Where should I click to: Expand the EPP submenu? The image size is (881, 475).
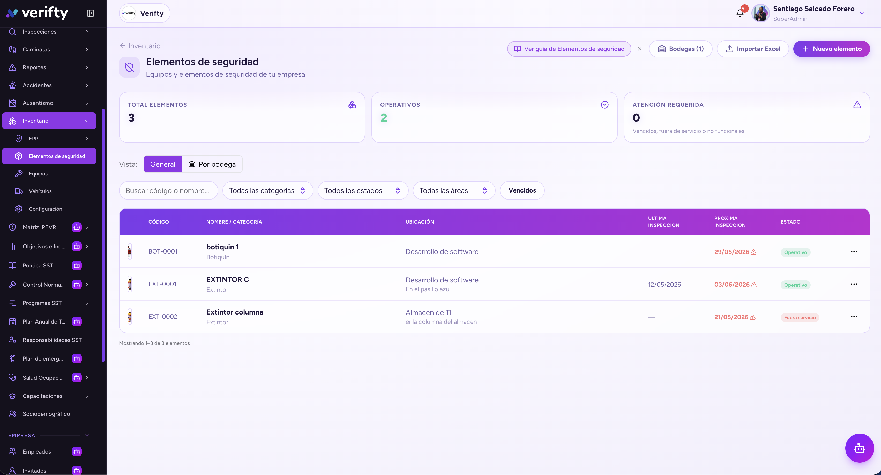click(49, 139)
